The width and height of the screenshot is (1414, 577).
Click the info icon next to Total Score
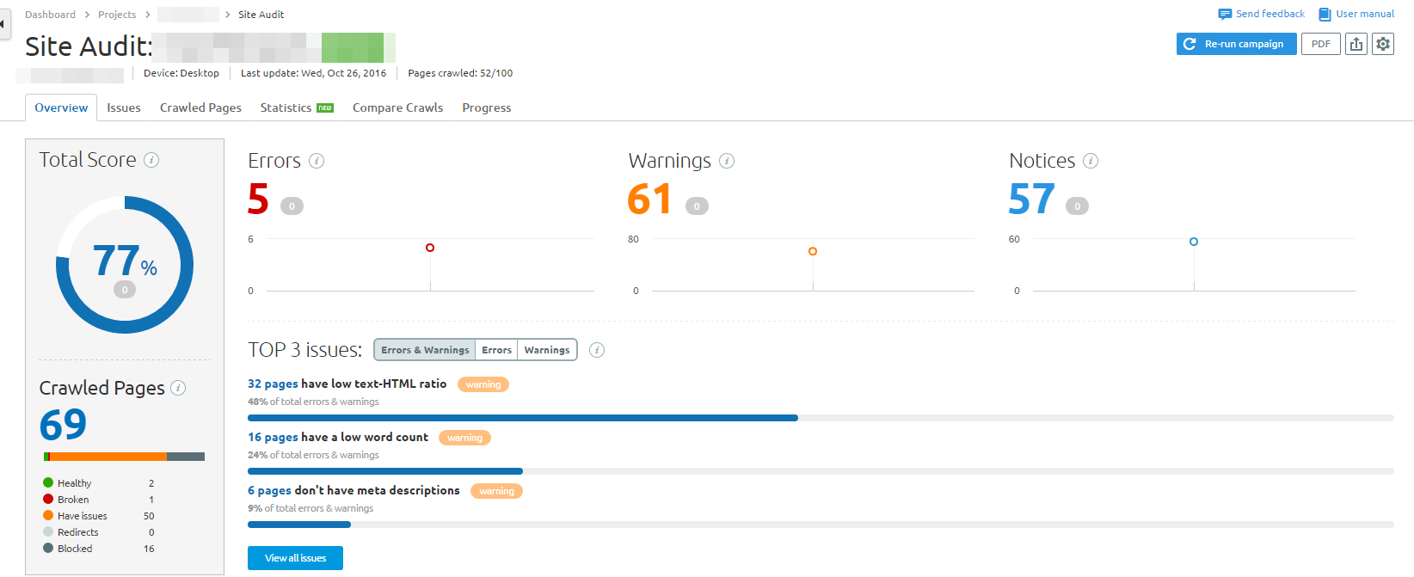point(151,160)
